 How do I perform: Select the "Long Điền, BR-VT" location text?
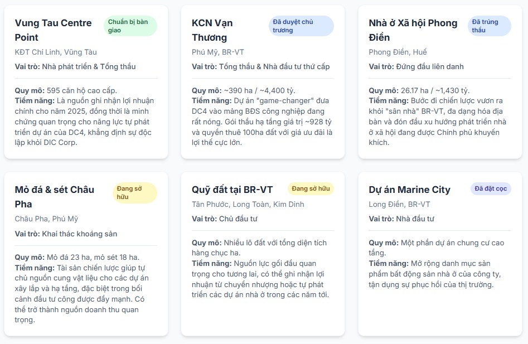(x=399, y=204)
